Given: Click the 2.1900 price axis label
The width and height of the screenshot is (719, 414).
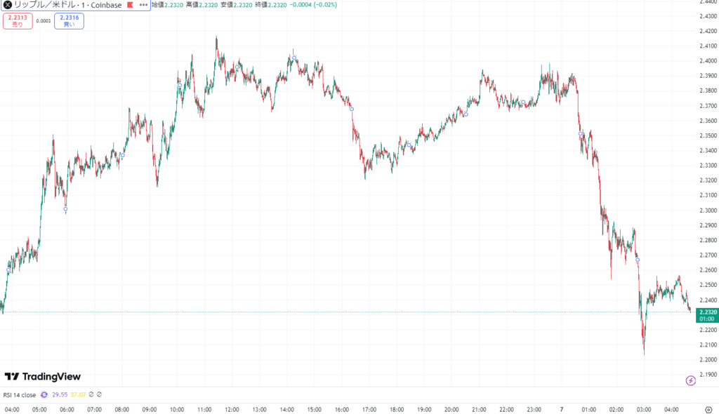Looking at the screenshot, I should point(708,375).
